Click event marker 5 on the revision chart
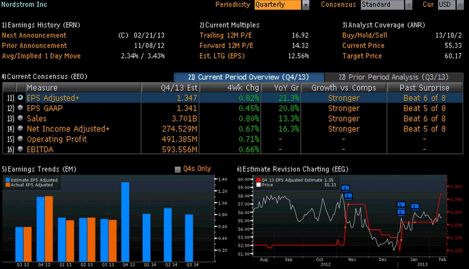 [x=401, y=205]
